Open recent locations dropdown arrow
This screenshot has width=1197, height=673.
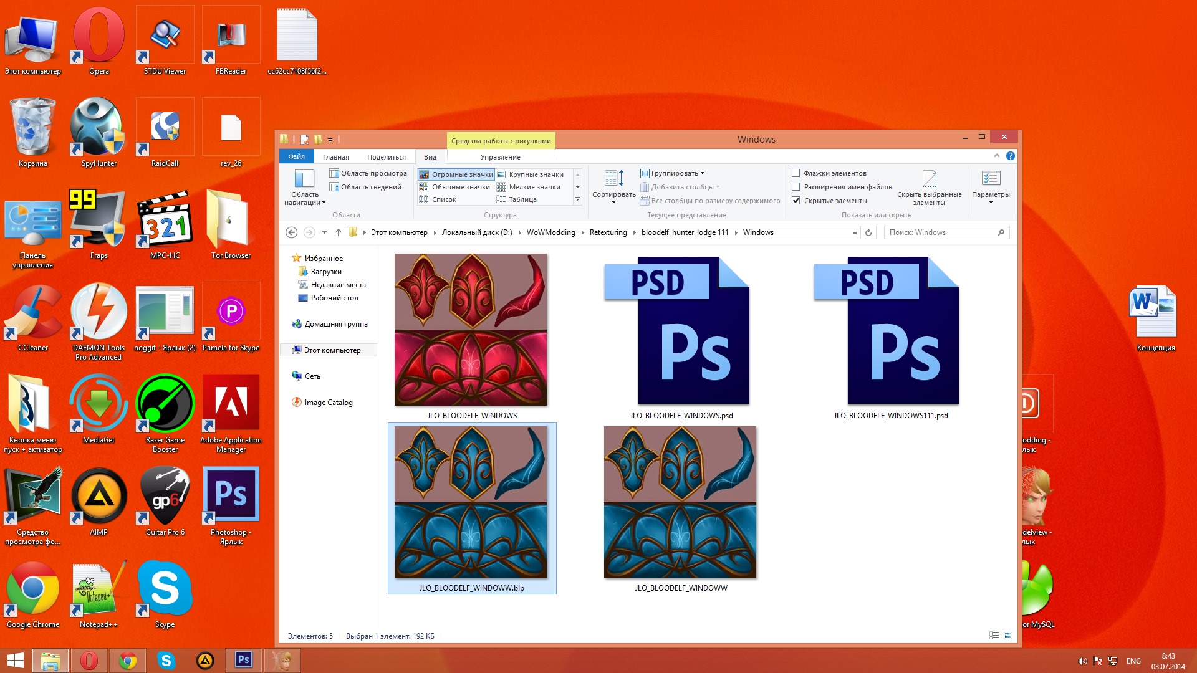[324, 232]
